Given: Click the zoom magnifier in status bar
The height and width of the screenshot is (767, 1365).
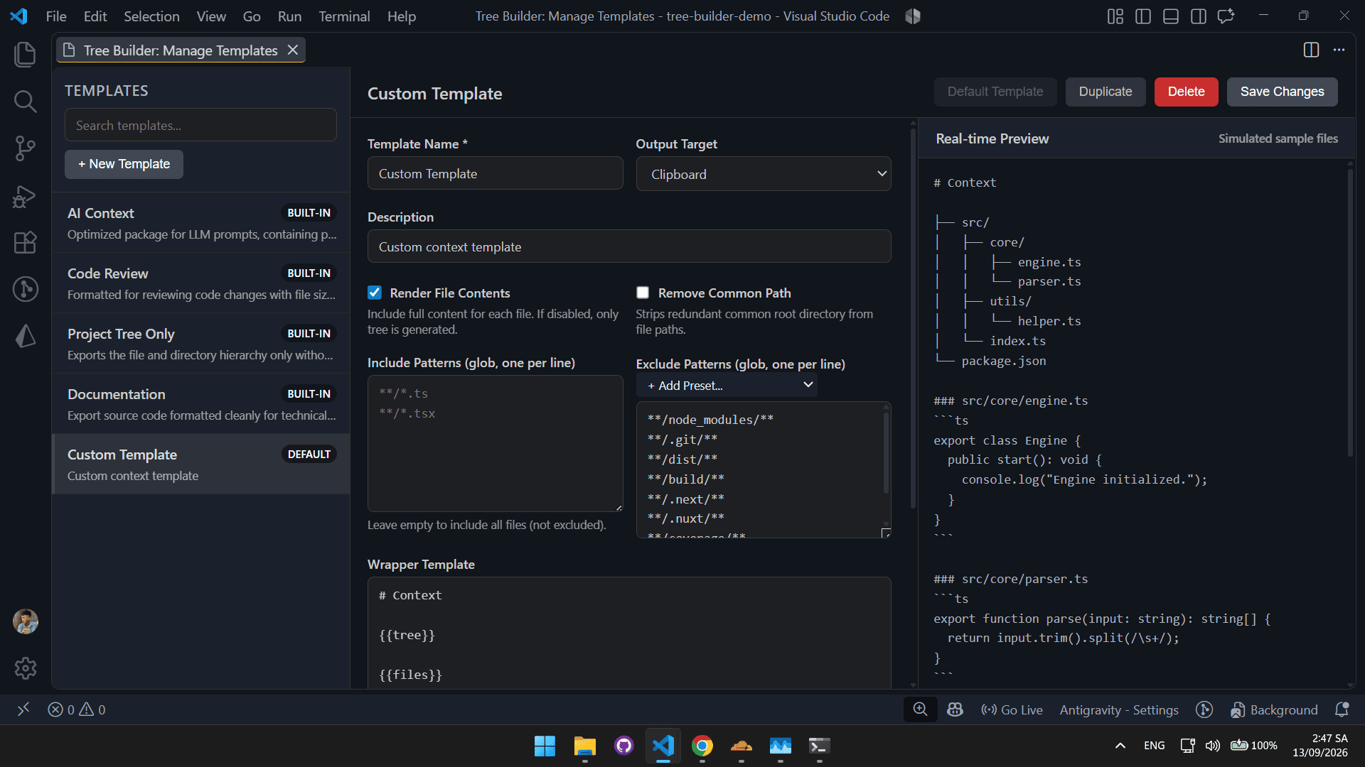Looking at the screenshot, I should click(x=920, y=709).
